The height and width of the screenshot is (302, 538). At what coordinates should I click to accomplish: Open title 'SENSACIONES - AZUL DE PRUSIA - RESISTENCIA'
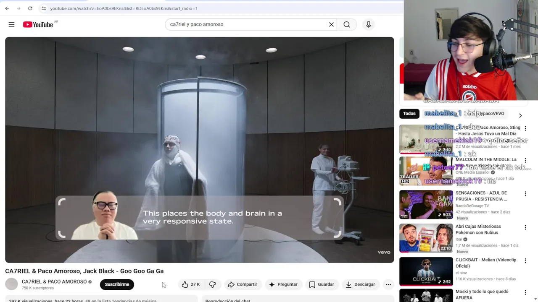pyautogui.click(x=481, y=196)
